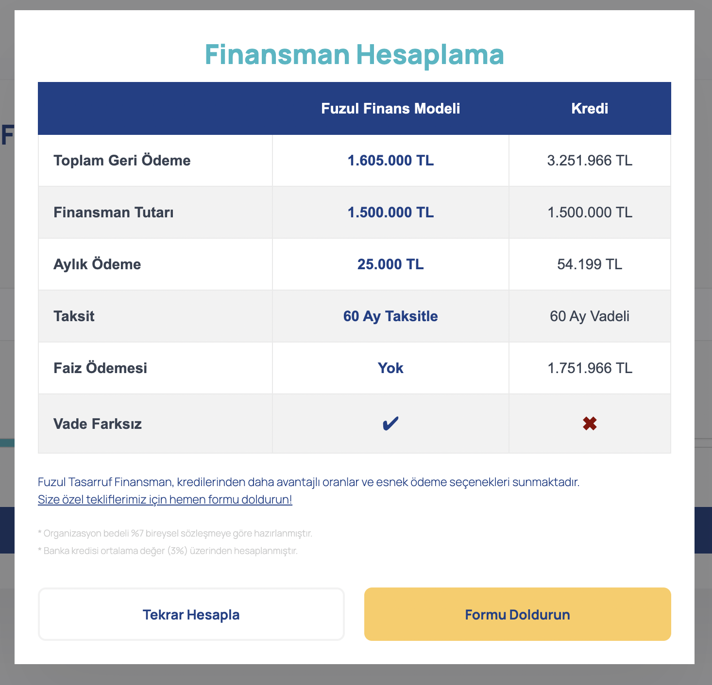Select the Vade Farksız row label
The width and height of the screenshot is (712, 685).
(x=98, y=424)
